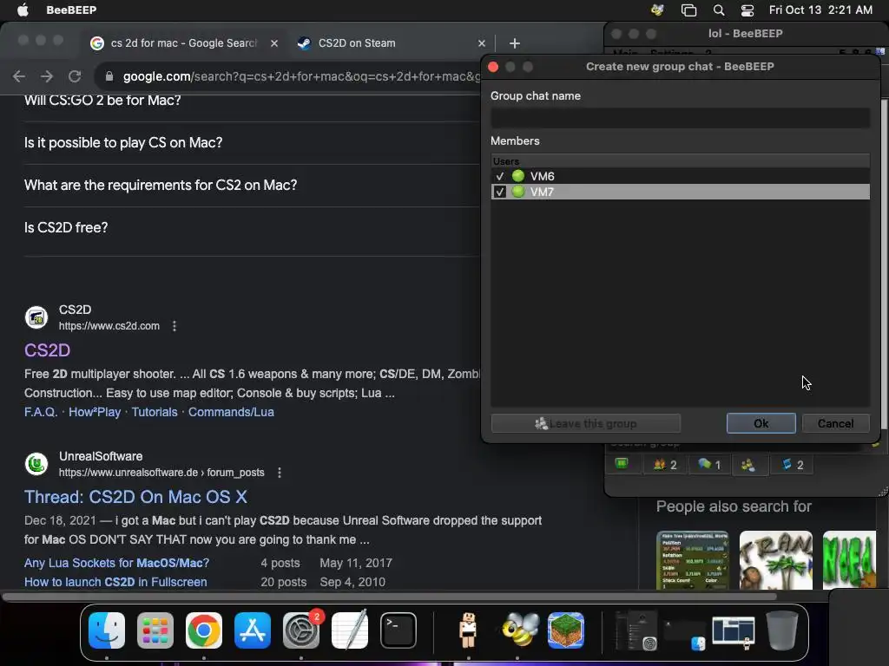Open the Trash in the Dock
Screen dimensions: 889x666
(782, 630)
